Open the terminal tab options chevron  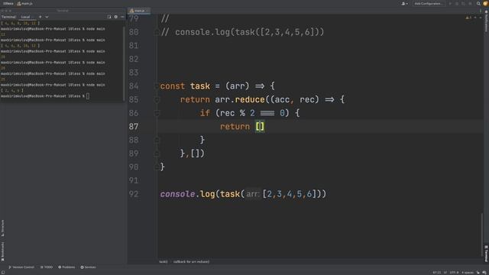pyautogui.click(x=47, y=17)
